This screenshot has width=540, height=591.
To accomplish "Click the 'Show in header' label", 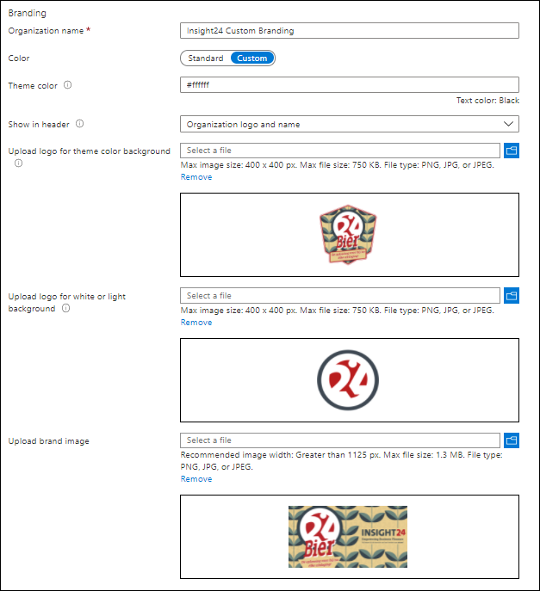I will point(39,125).
